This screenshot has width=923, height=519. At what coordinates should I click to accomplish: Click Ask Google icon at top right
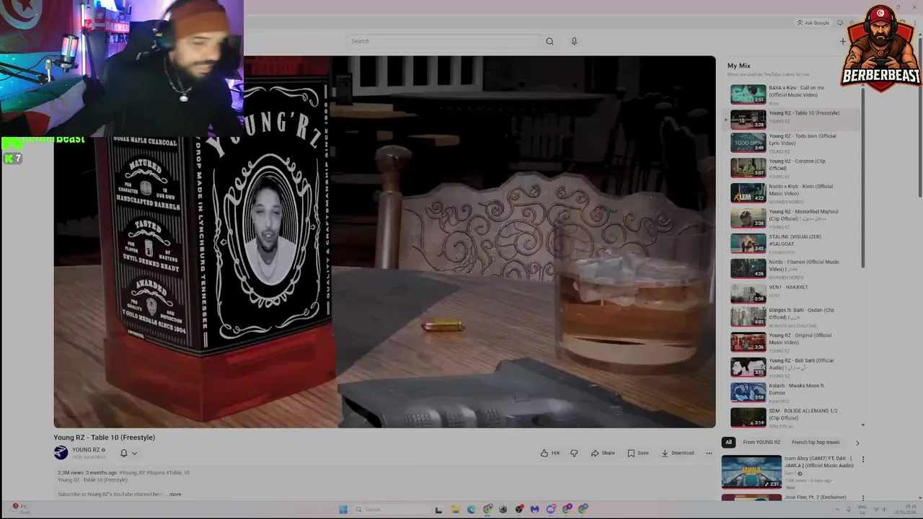pos(813,23)
